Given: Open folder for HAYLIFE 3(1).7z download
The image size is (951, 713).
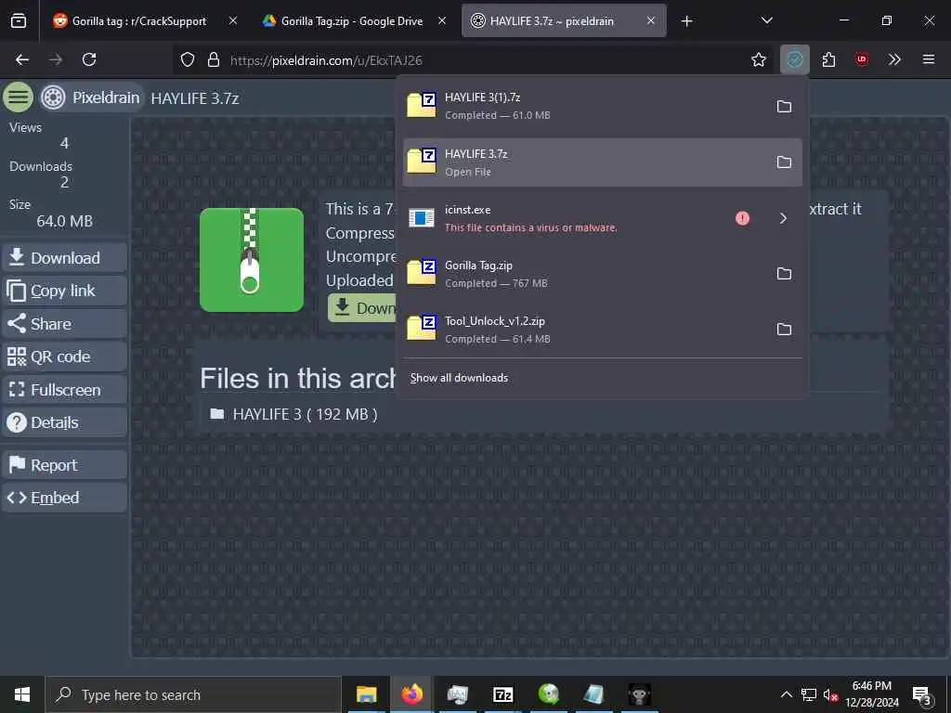Looking at the screenshot, I should [x=784, y=106].
